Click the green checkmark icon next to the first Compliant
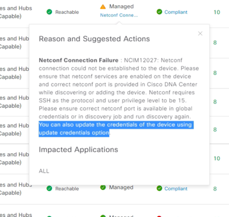Screen dimensions: 229x217 pyautogui.click(x=160, y=12)
